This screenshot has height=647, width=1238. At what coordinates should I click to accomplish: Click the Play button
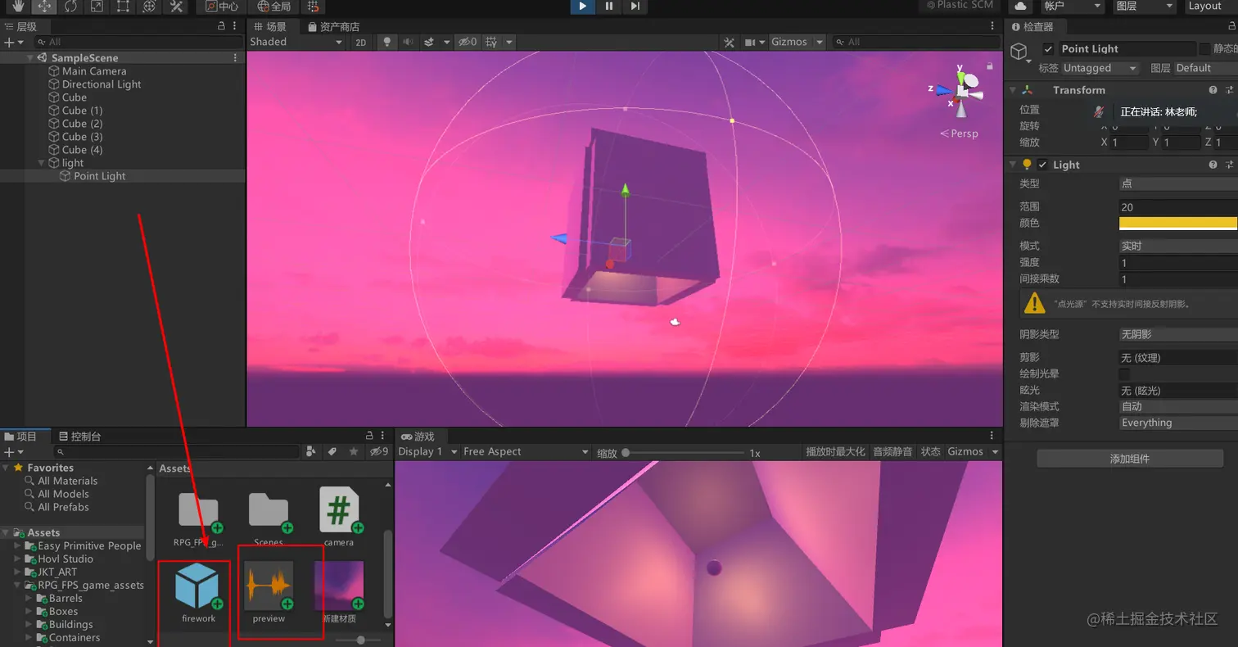coord(582,7)
